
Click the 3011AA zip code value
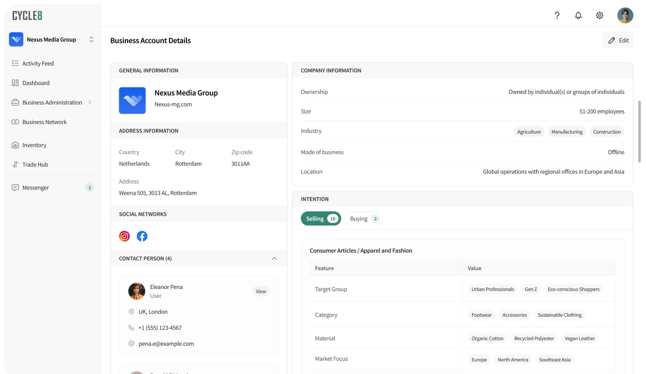coord(240,164)
